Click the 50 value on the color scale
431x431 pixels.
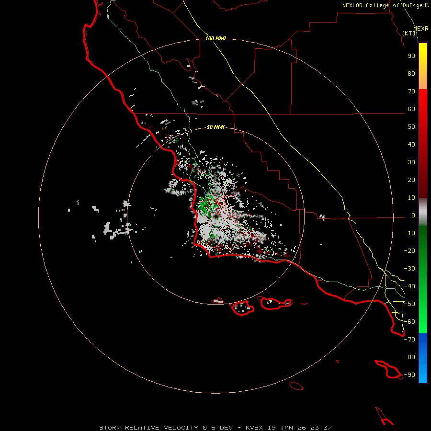tap(411, 127)
